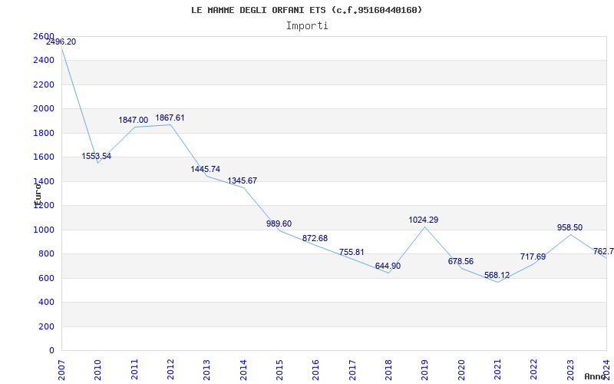Click the 0 y-axis tick label
614x384 pixels.
click(x=52, y=350)
